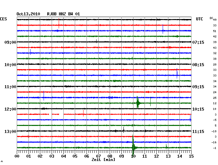The height and width of the screenshot is (165, 218).
Task: Click minute axis label 03
Action: click(x=52, y=156)
